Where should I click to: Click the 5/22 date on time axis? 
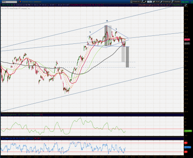pos(109,156)
